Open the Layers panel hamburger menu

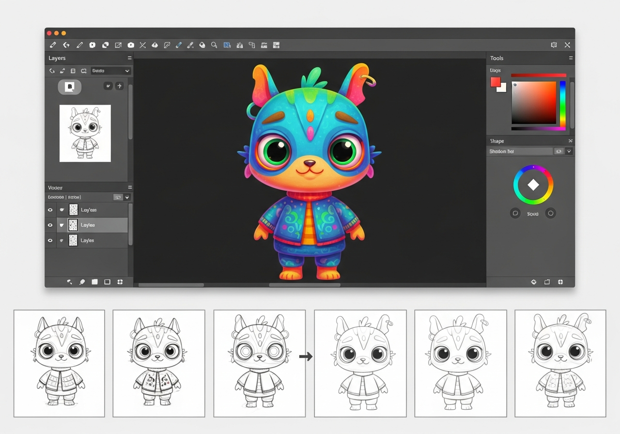[129, 58]
